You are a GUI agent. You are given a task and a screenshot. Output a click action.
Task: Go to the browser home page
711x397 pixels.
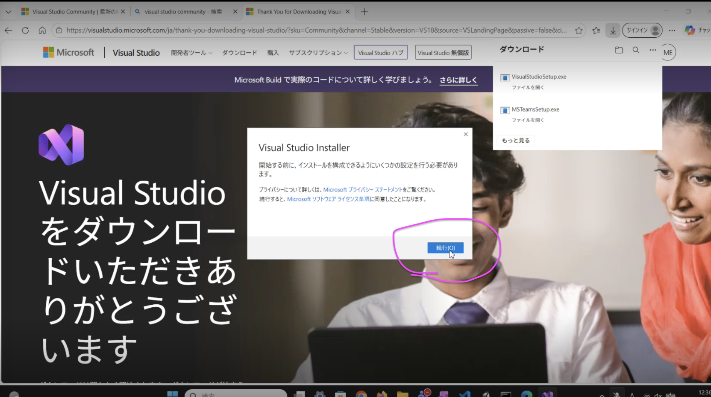click(x=42, y=30)
